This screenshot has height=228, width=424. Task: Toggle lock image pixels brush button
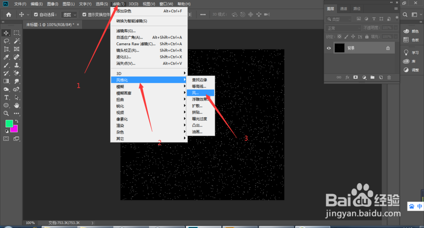coord(346,37)
